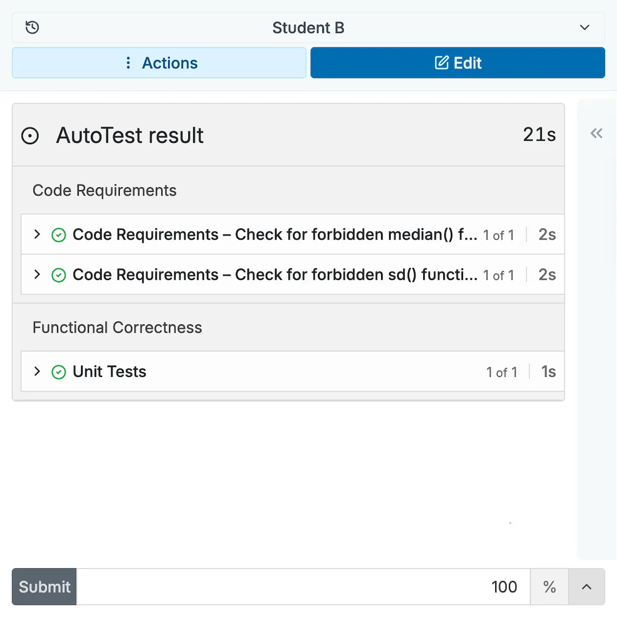This screenshot has height=617, width=617.
Task: Expand the Unit Tests row
Action: (37, 371)
